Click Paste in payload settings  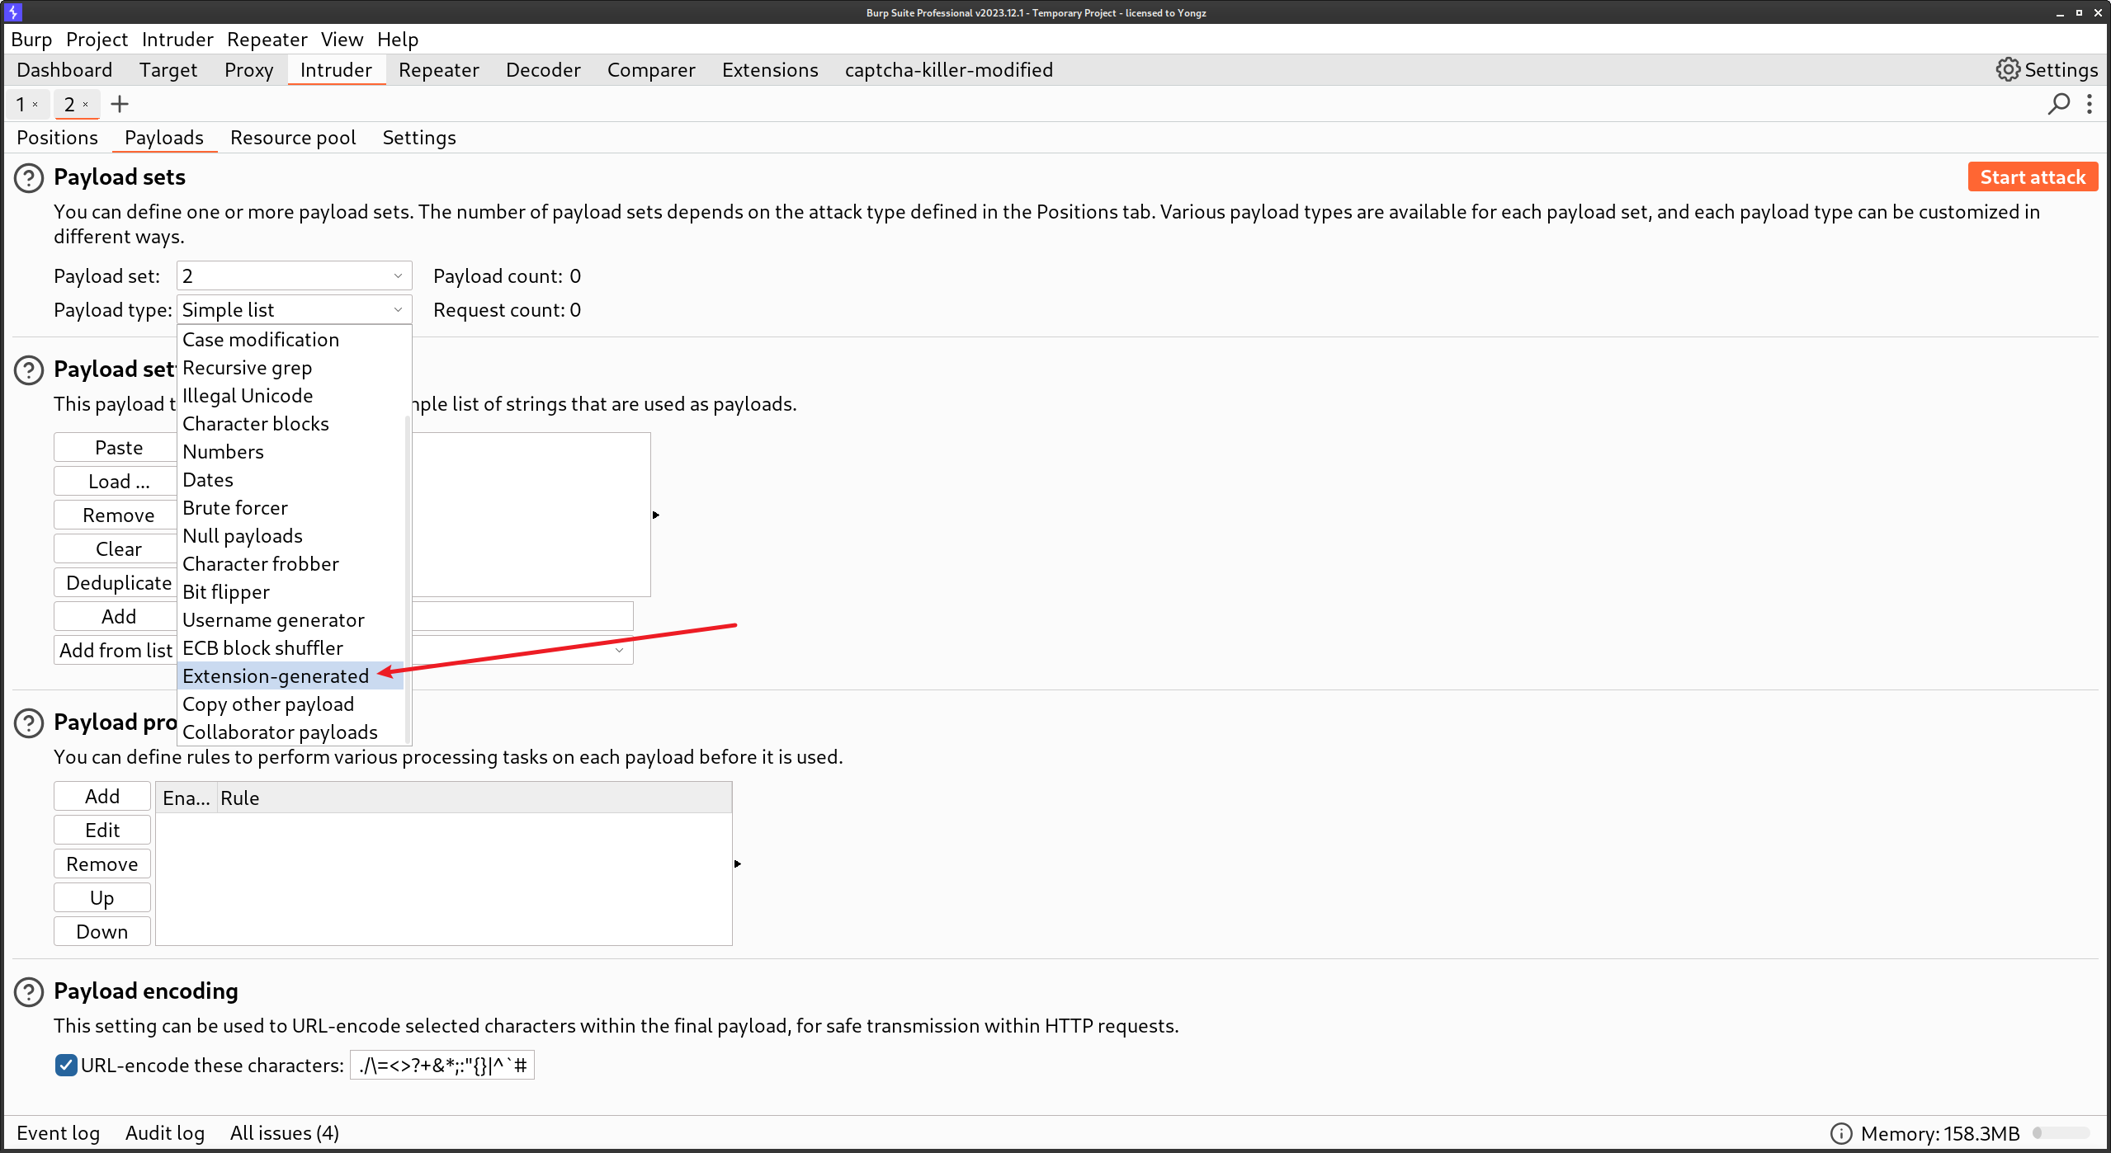tap(116, 448)
